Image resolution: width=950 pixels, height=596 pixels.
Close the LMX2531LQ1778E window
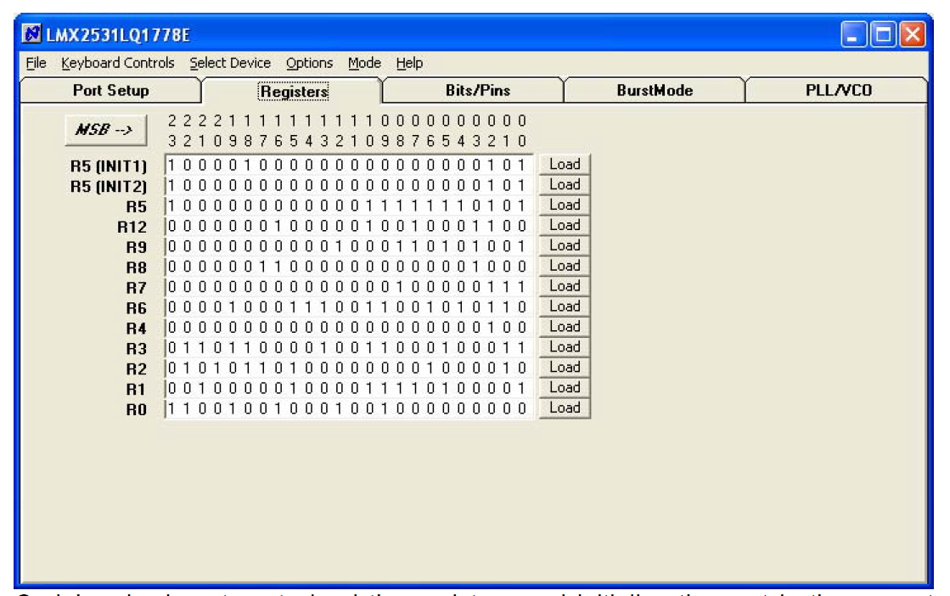[913, 35]
